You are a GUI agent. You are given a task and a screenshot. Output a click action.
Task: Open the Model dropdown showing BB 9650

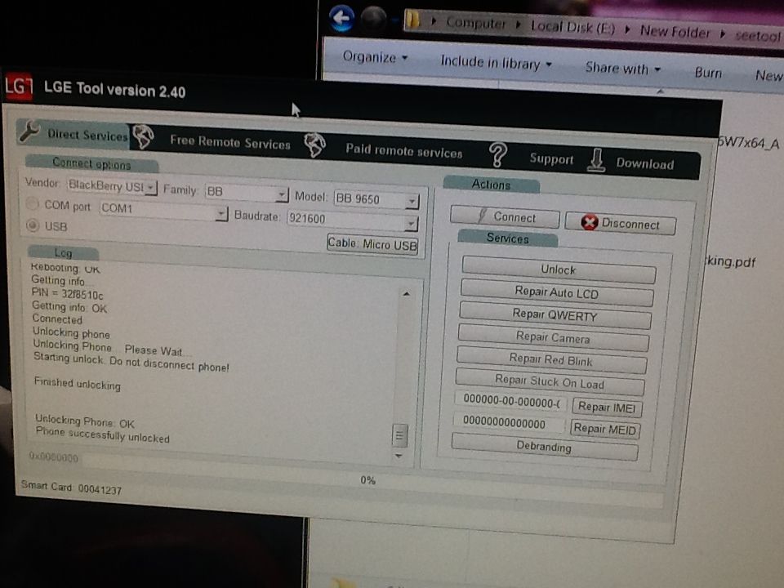tap(412, 201)
